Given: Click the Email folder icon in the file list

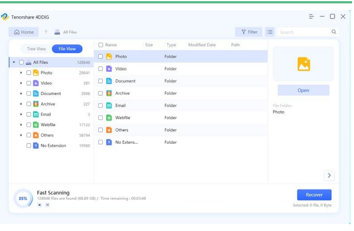Looking at the screenshot, I should 109,105.
